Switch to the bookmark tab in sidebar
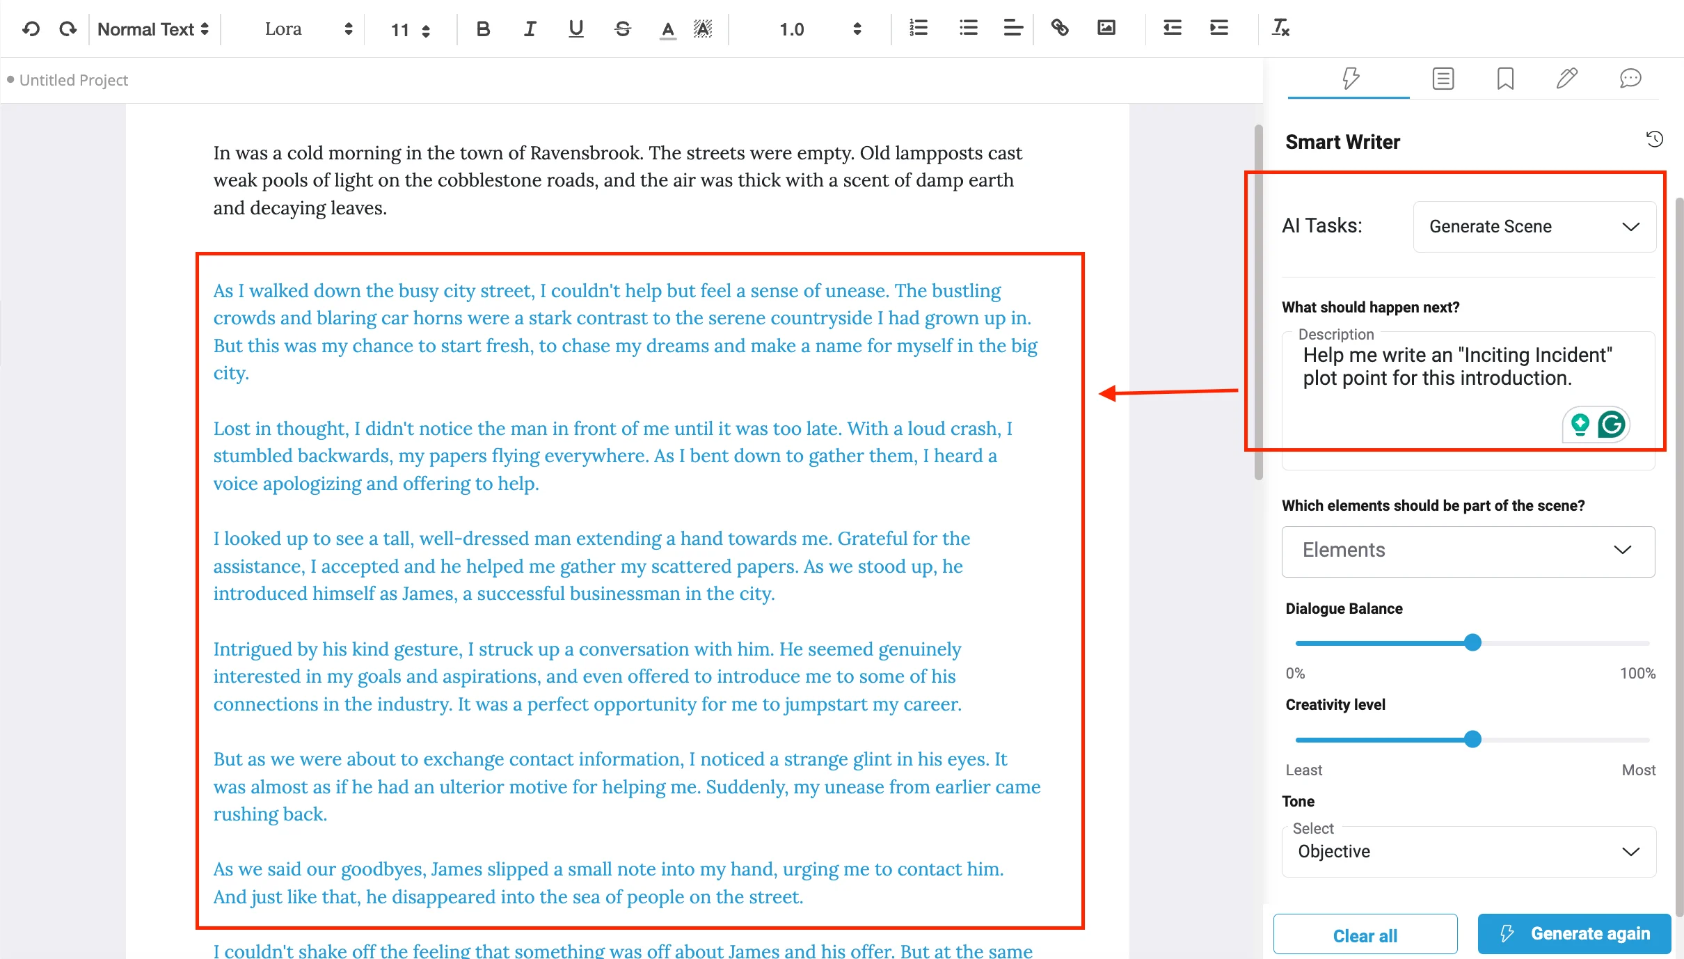 tap(1505, 79)
